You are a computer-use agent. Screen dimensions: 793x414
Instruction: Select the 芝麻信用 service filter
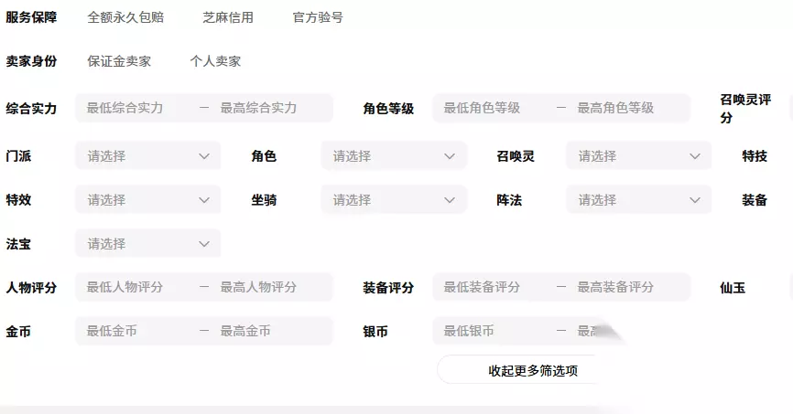[x=228, y=17]
